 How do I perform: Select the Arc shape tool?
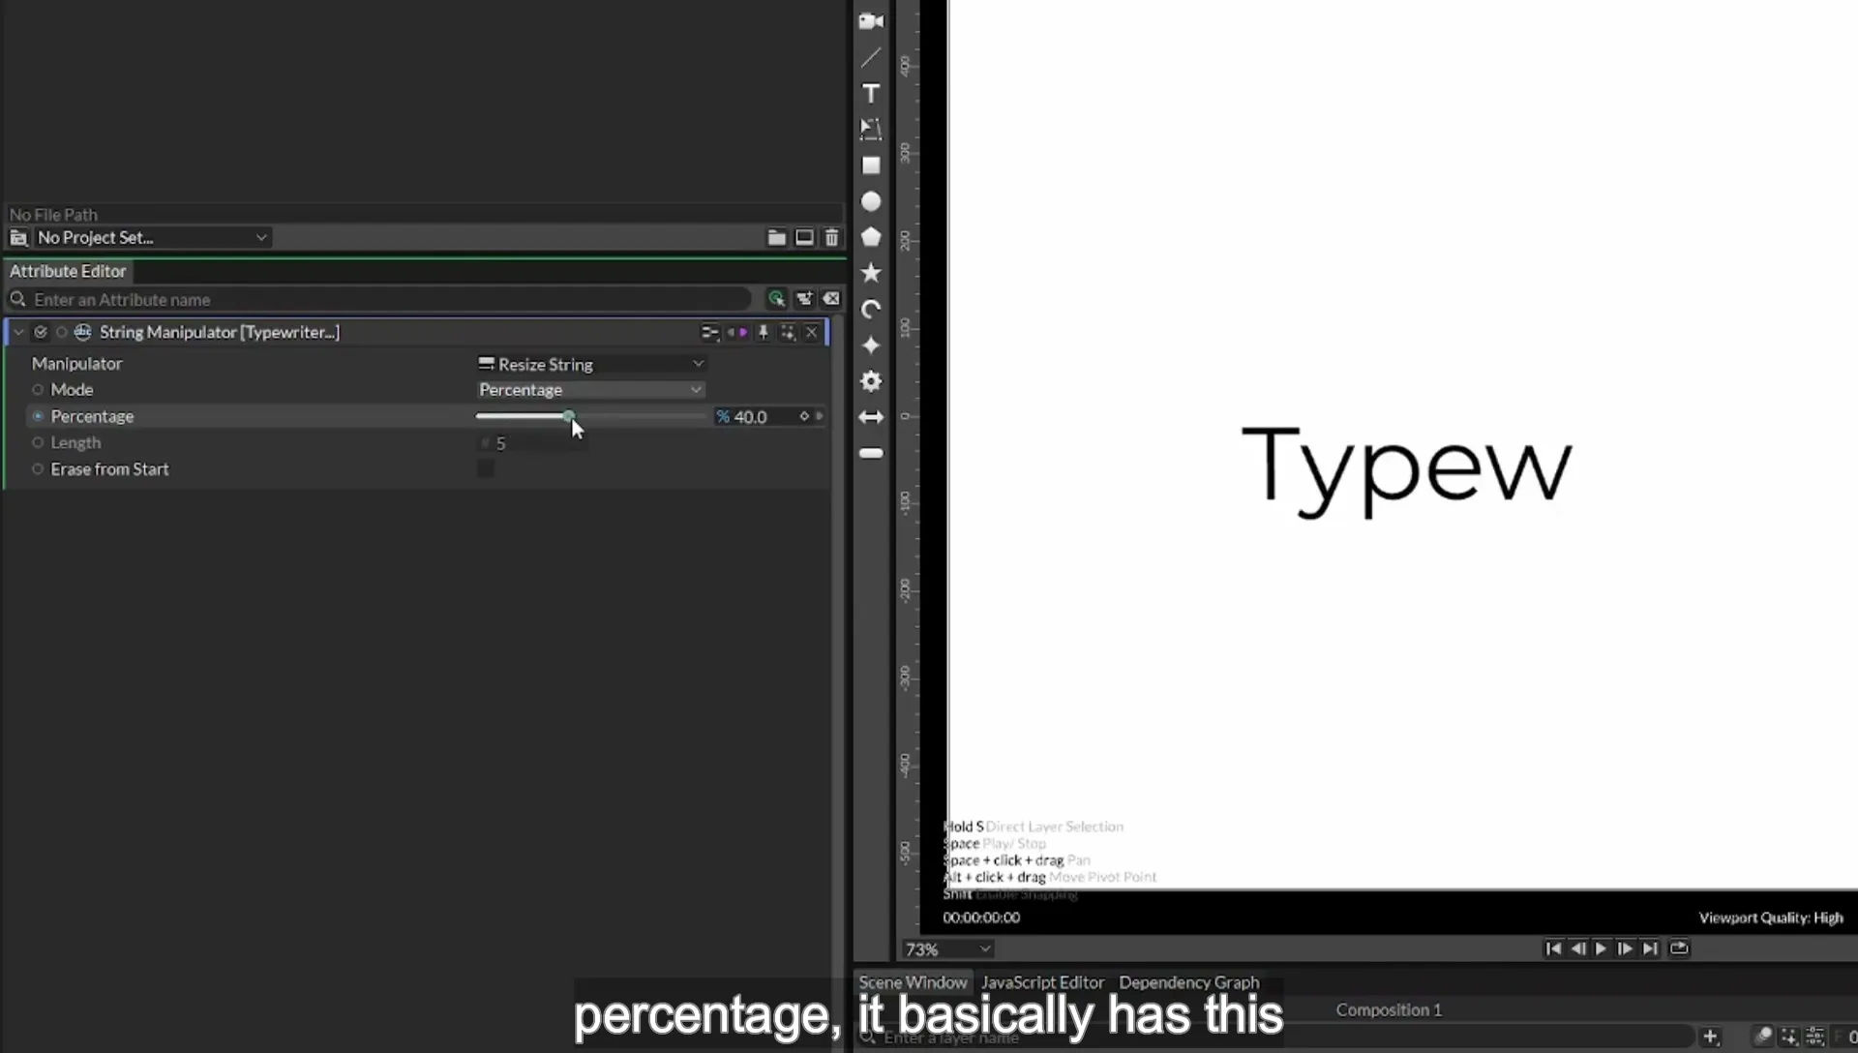coord(871,309)
